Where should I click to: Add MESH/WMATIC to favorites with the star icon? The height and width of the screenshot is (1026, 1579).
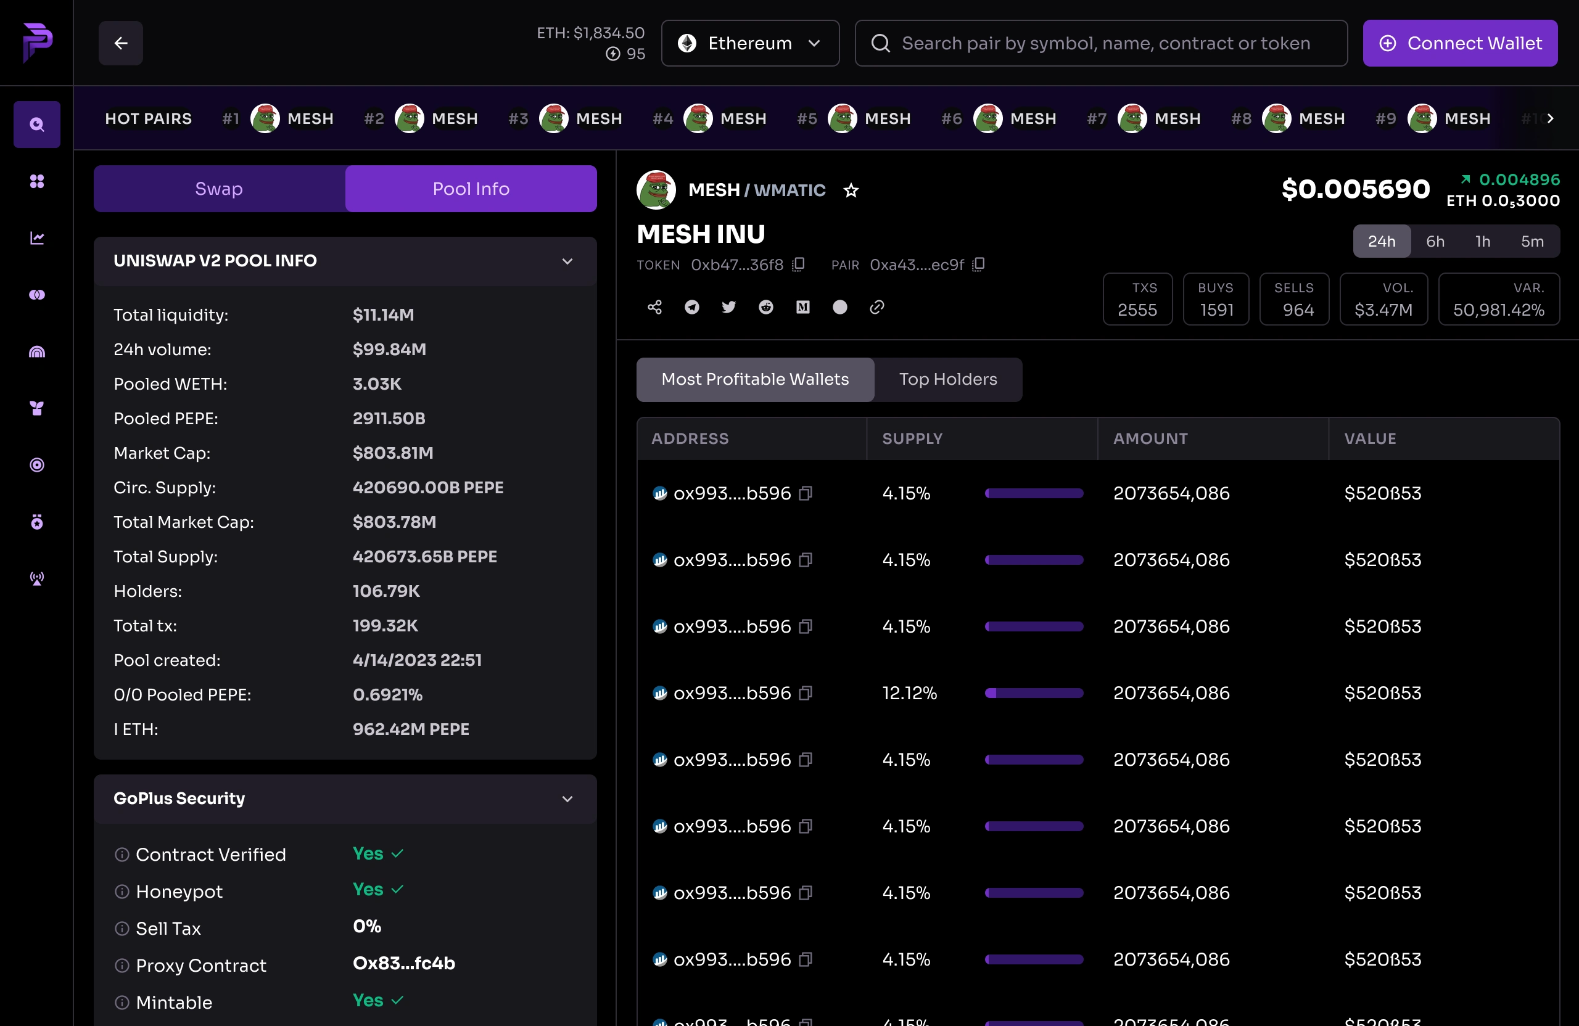[x=851, y=191]
